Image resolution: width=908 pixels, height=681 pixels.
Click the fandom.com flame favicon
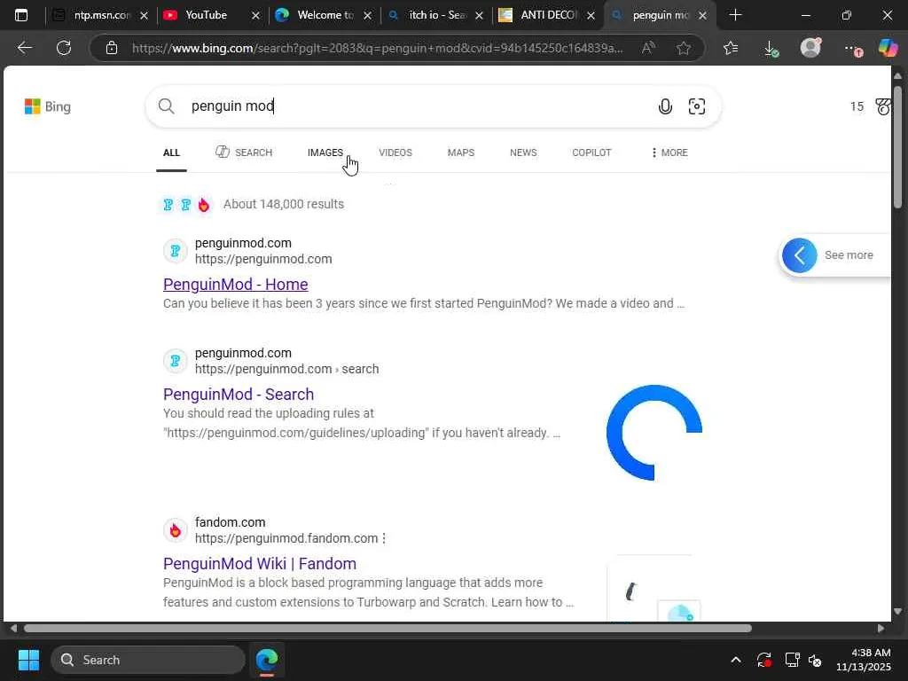(x=176, y=530)
